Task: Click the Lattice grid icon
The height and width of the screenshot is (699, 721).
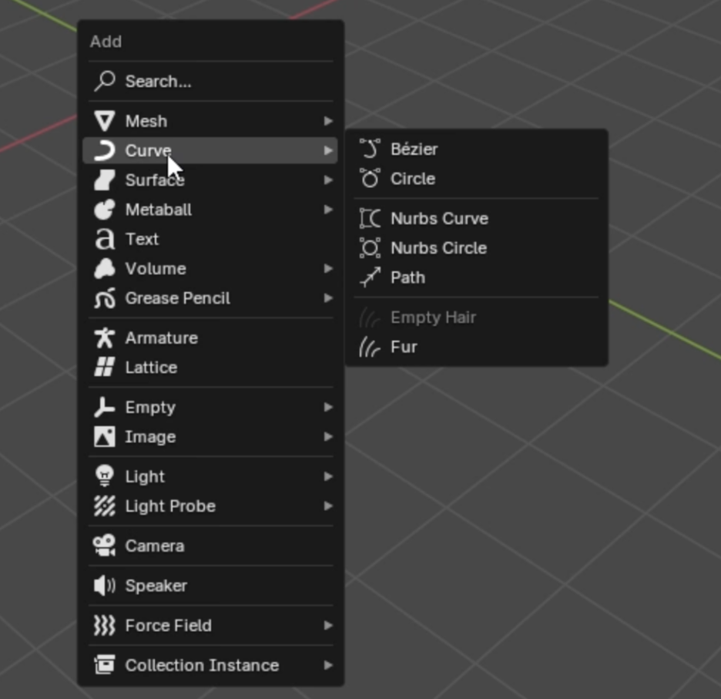Action: coord(105,368)
